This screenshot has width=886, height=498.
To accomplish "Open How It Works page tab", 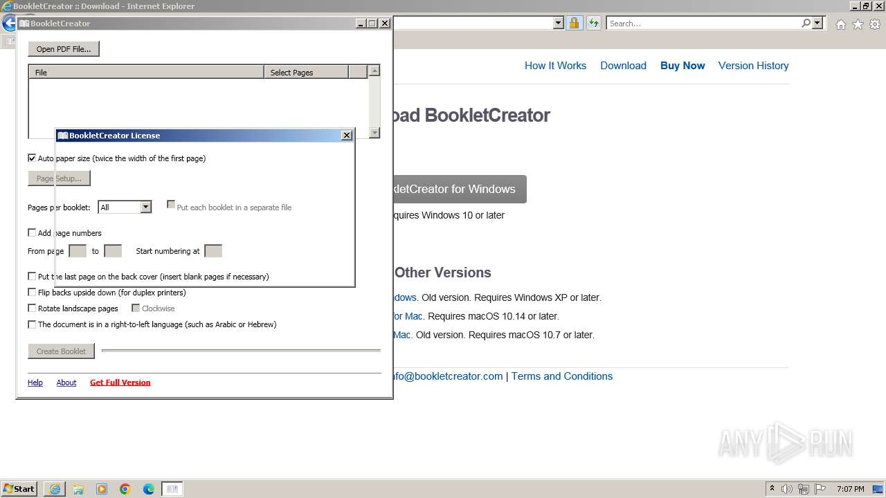I will click(x=555, y=66).
